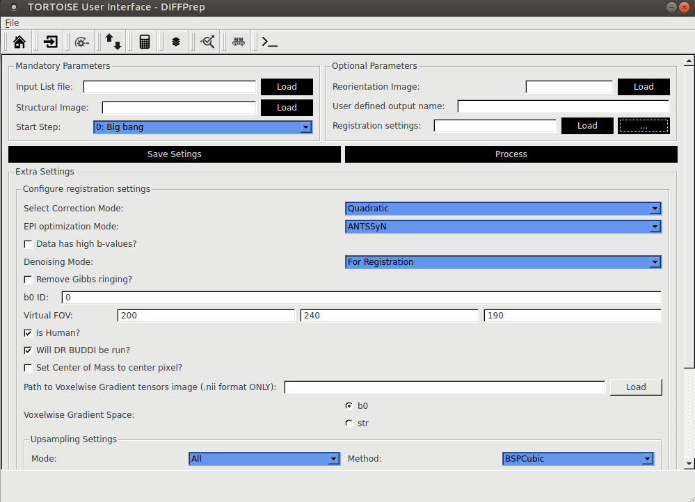
Task: Click the scrollbar up arrow
Action: (689, 60)
